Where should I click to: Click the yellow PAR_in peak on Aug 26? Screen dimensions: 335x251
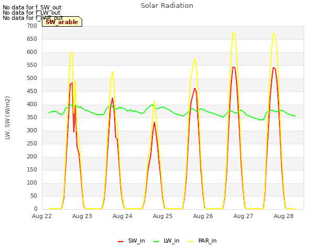233,32
